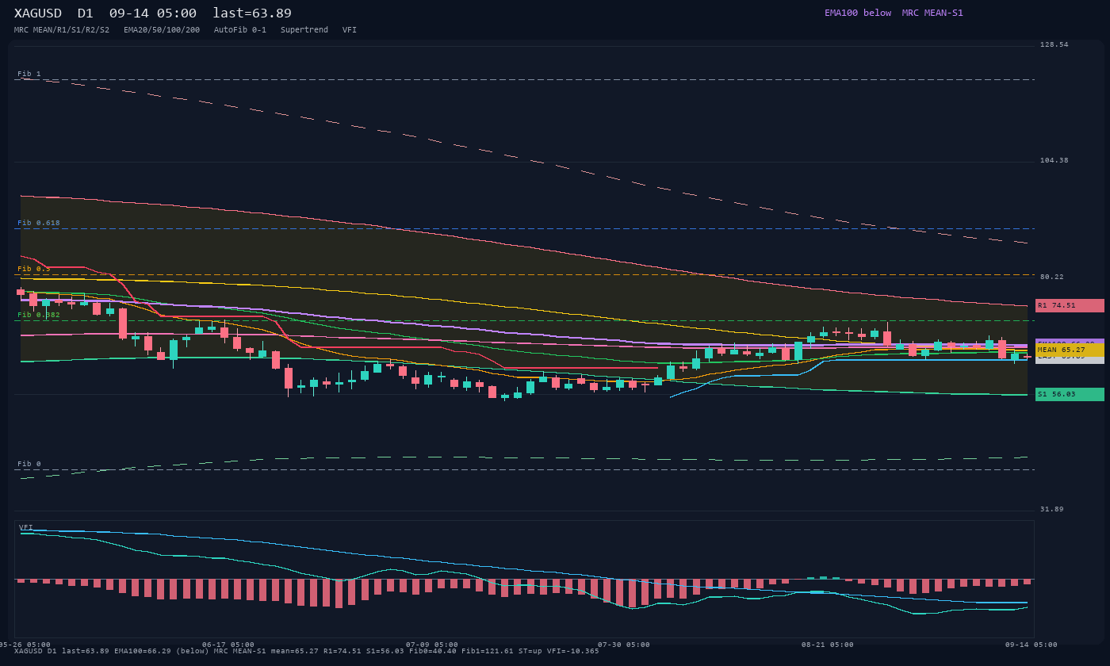Image resolution: width=1110 pixels, height=666 pixels.
Task: Click the 08-21 05:00 date axis label
Action: (x=828, y=645)
